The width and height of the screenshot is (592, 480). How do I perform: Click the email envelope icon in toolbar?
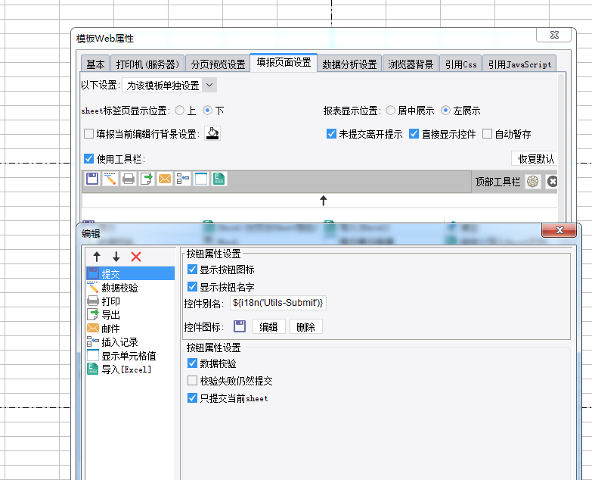coord(165,179)
